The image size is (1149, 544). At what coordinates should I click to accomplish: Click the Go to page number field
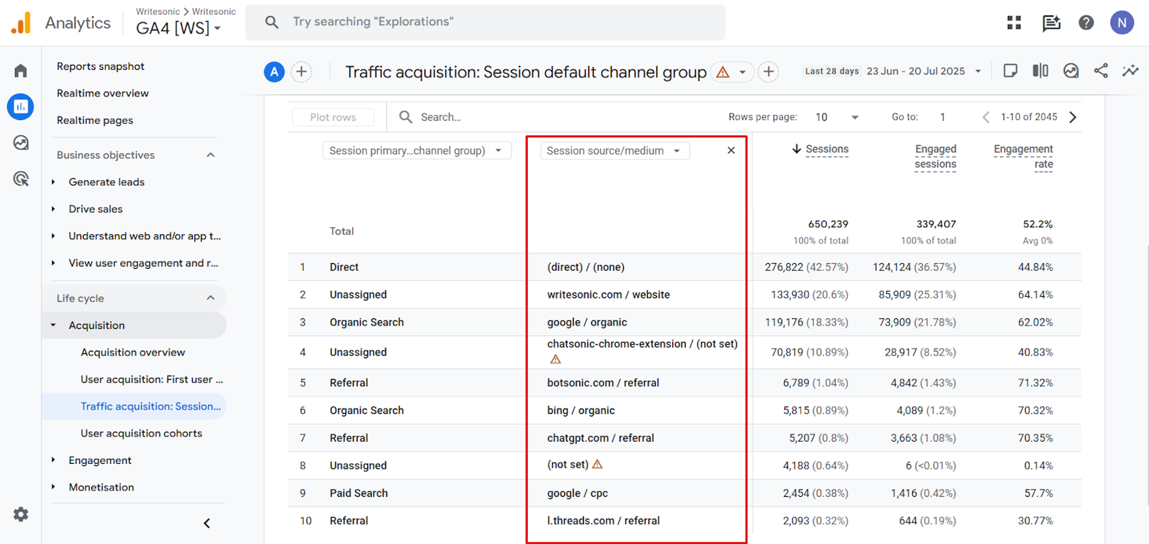coord(943,117)
